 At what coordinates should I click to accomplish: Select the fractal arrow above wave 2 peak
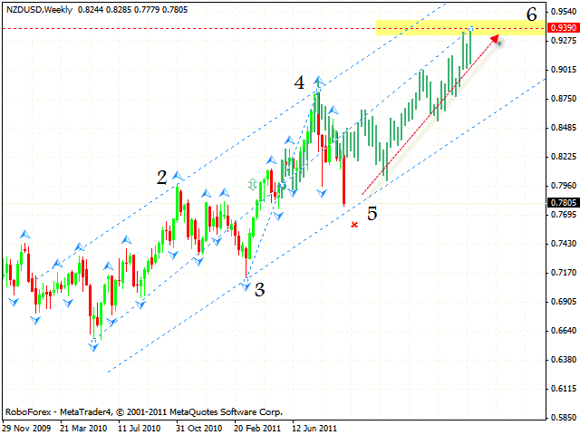[x=178, y=175]
